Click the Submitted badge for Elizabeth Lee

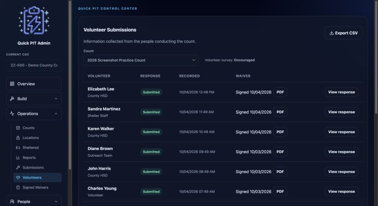pos(151,92)
